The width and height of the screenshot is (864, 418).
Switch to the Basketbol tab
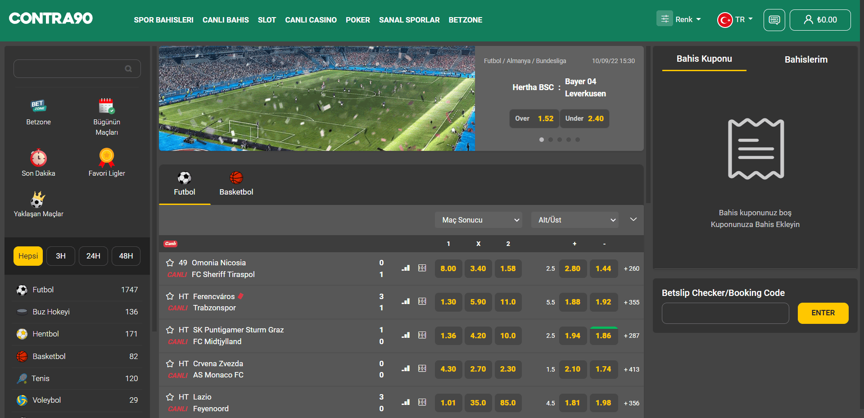click(236, 184)
